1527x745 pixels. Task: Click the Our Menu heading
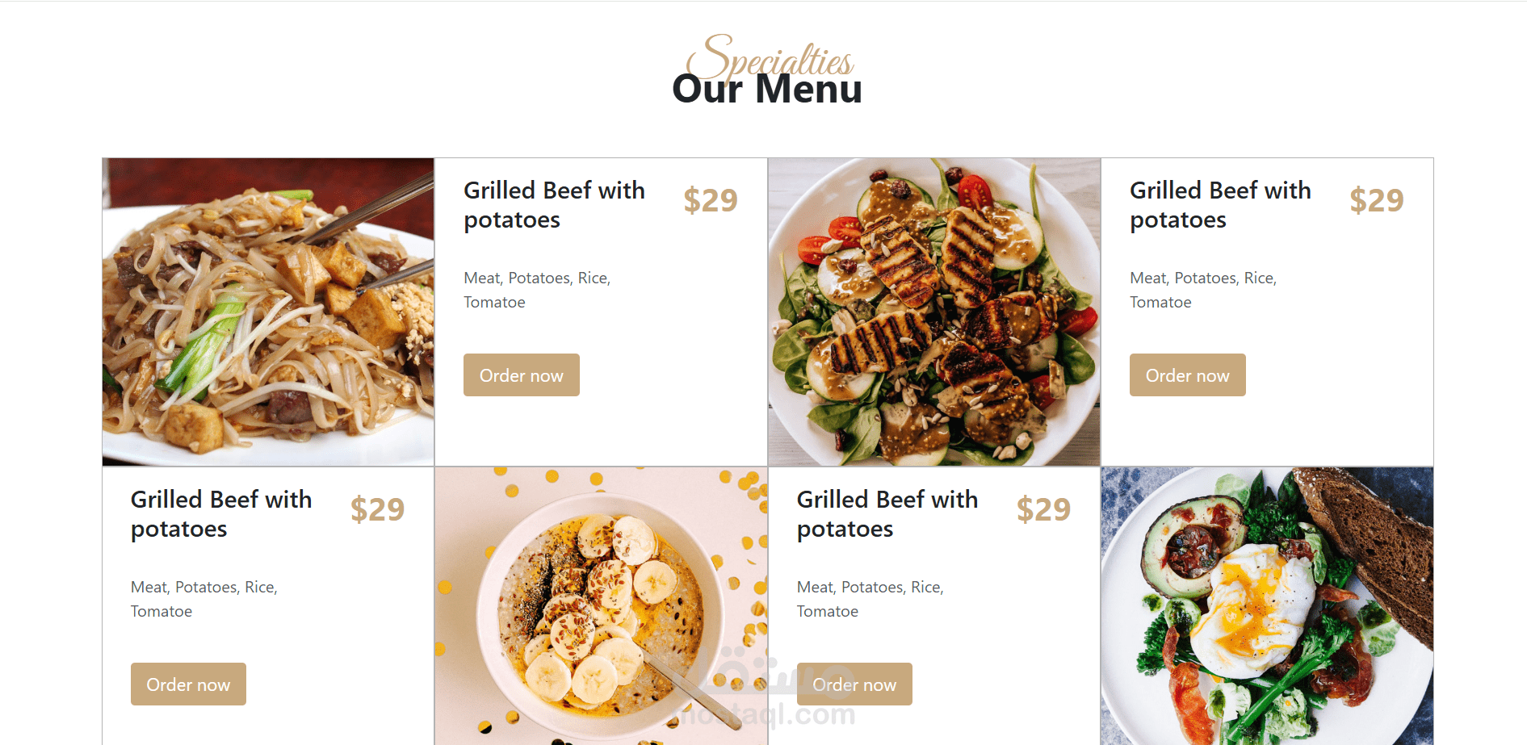pos(767,89)
